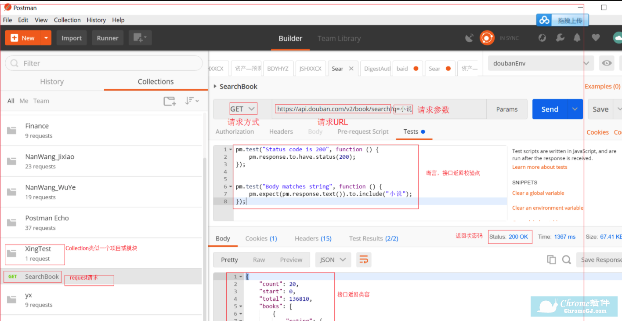Select the Me collections filter
Screen dimensions: 622x321
24,101
